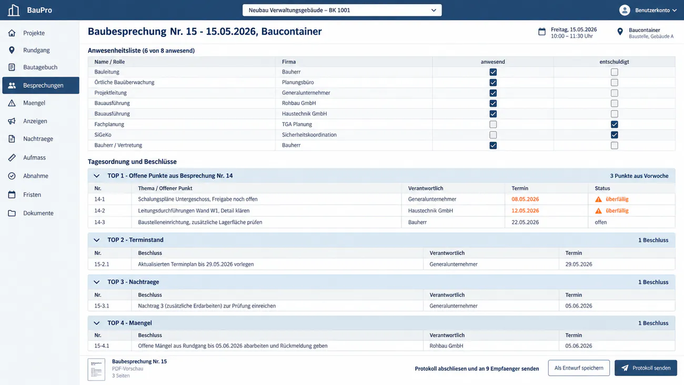Click decision 15-4.1 Offene Mängel text
This screenshot has height=385, width=684.
tap(233, 346)
